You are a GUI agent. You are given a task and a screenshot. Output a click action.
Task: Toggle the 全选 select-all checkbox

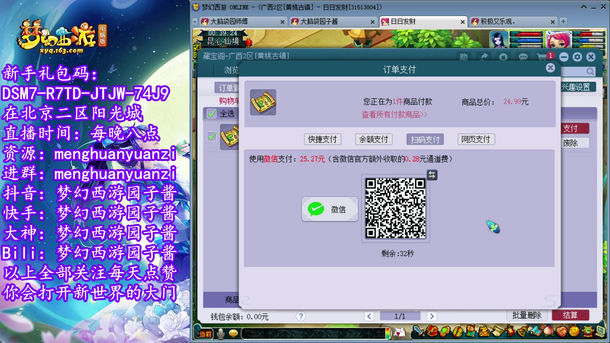pos(212,113)
